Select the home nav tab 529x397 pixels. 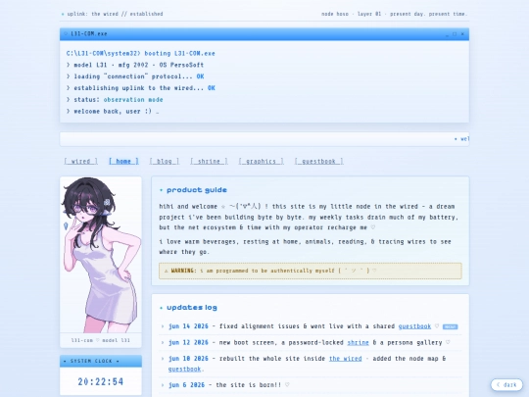[x=123, y=162]
